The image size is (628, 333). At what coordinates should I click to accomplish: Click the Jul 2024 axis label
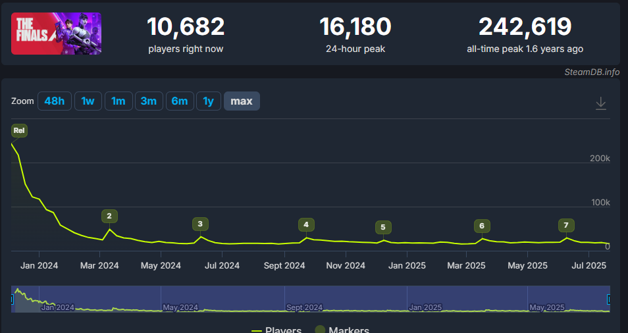[222, 265]
